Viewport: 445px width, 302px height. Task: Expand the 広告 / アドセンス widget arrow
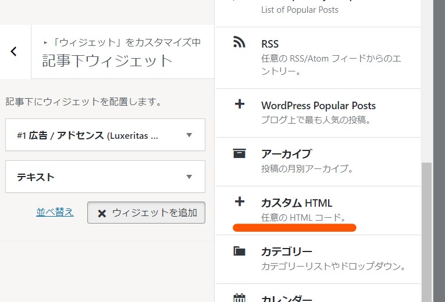coord(189,135)
